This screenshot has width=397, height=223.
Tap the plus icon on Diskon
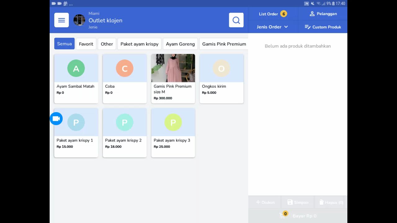click(x=258, y=202)
